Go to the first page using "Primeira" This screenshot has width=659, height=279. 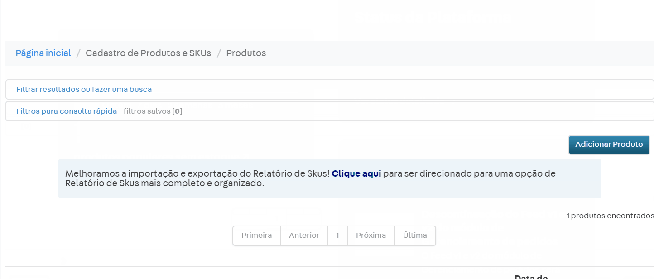point(256,236)
